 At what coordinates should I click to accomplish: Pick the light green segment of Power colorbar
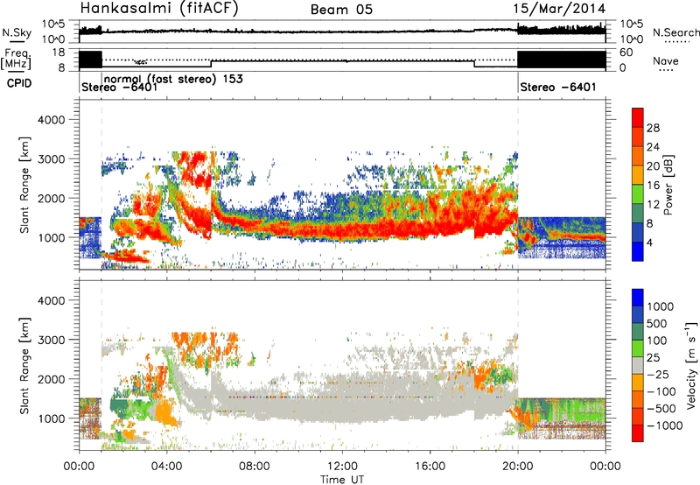pyautogui.click(x=638, y=193)
